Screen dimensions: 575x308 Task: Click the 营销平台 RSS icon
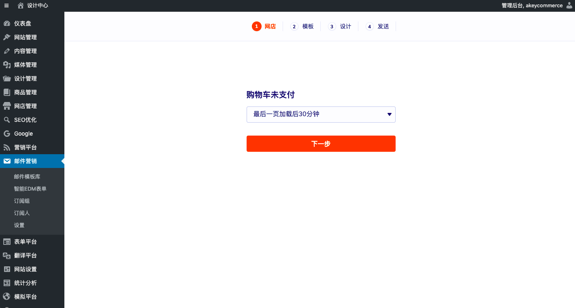click(x=7, y=147)
